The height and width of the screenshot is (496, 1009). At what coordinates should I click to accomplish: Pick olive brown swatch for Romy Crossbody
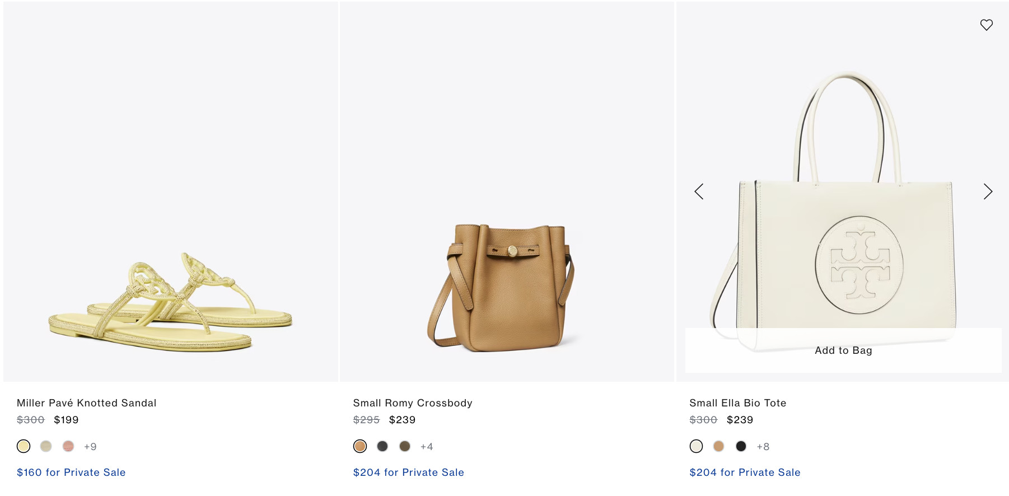pyautogui.click(x=405, y=446)
